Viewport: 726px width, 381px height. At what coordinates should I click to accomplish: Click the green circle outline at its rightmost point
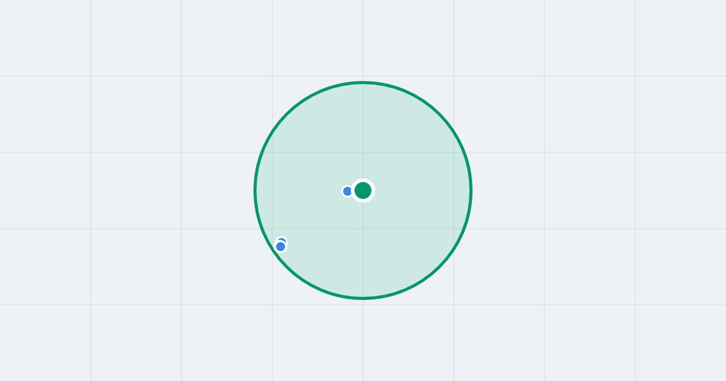471,190
